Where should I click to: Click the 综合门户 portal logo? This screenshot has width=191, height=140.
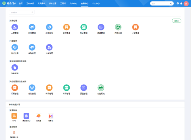(9, 3)
